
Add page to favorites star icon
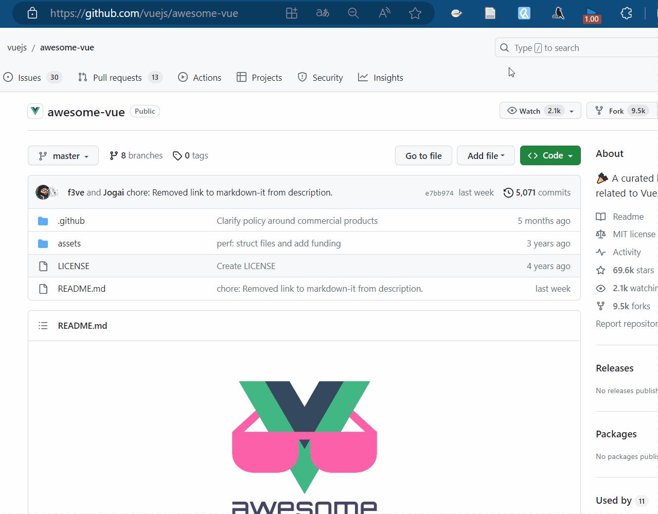pos(415,13)
